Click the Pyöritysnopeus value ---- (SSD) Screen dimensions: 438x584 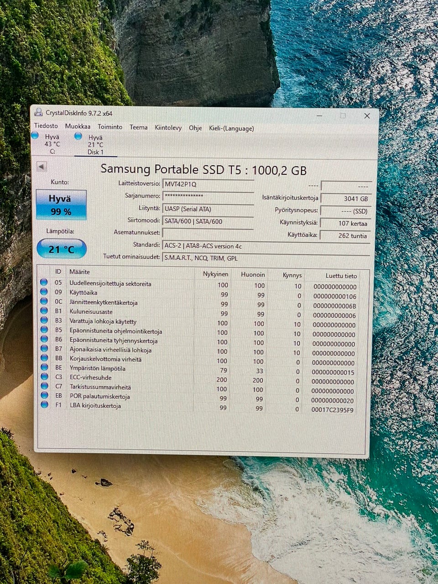click(x=345, y=211)
